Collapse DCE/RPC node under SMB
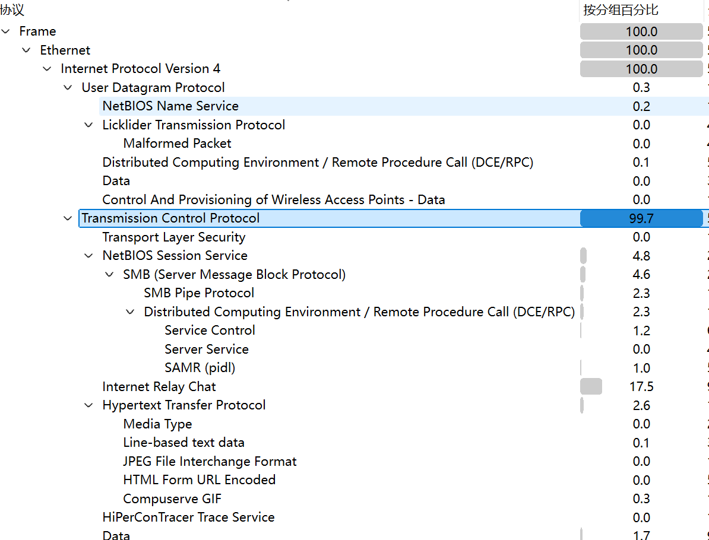Image resolution: width=709 pixels, height=540 pixels. 130,312
